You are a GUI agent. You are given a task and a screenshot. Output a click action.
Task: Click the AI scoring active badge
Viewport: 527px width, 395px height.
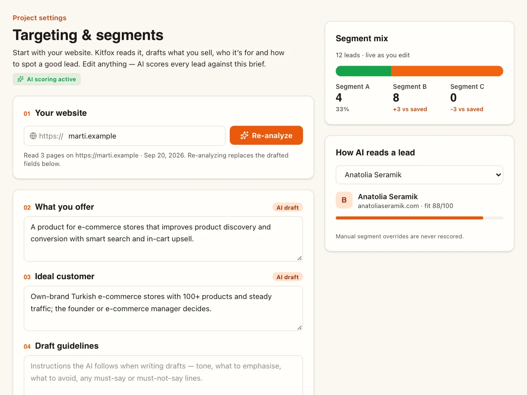pyautogui.click(x=46, y=79)
